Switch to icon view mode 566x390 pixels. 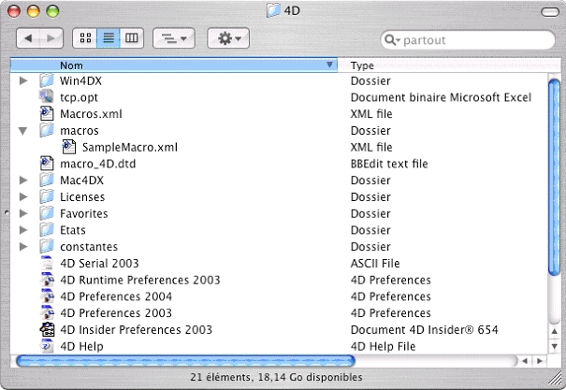pos(85,38)
